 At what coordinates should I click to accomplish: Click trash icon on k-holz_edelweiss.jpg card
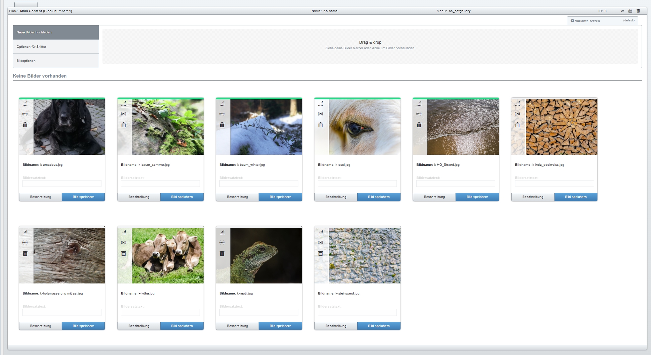pyautogui.click(x=517, y=125)
